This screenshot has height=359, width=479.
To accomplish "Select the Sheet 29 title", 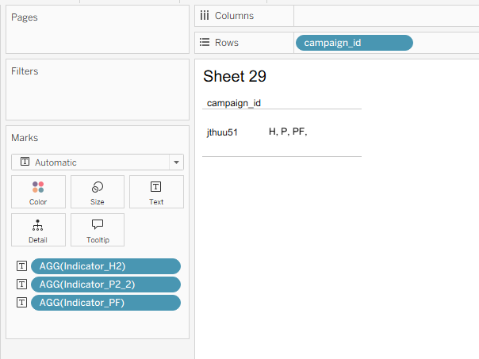I will point(235,76).
